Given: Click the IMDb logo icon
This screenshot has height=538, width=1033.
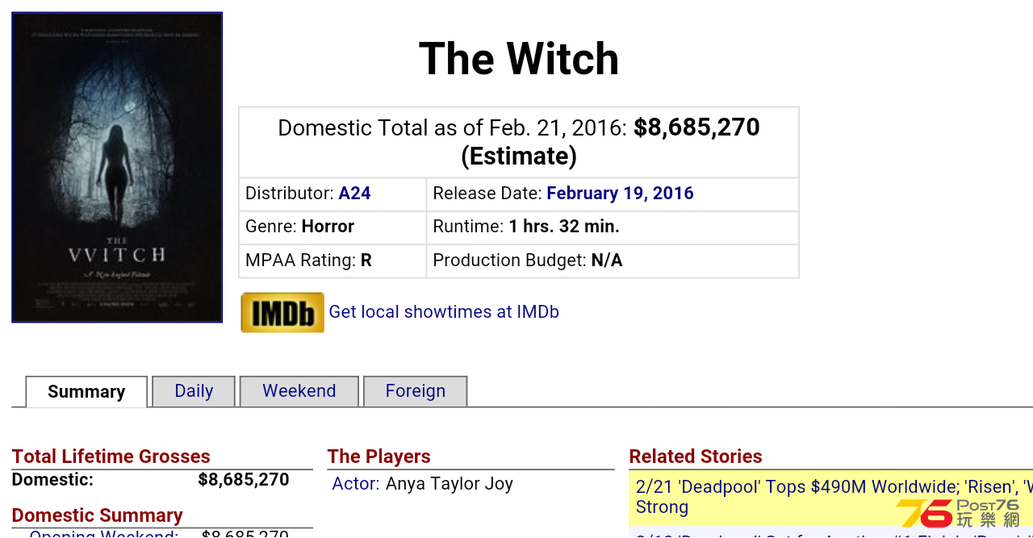Looking at the screenshot, I should [x=282, y=312].
